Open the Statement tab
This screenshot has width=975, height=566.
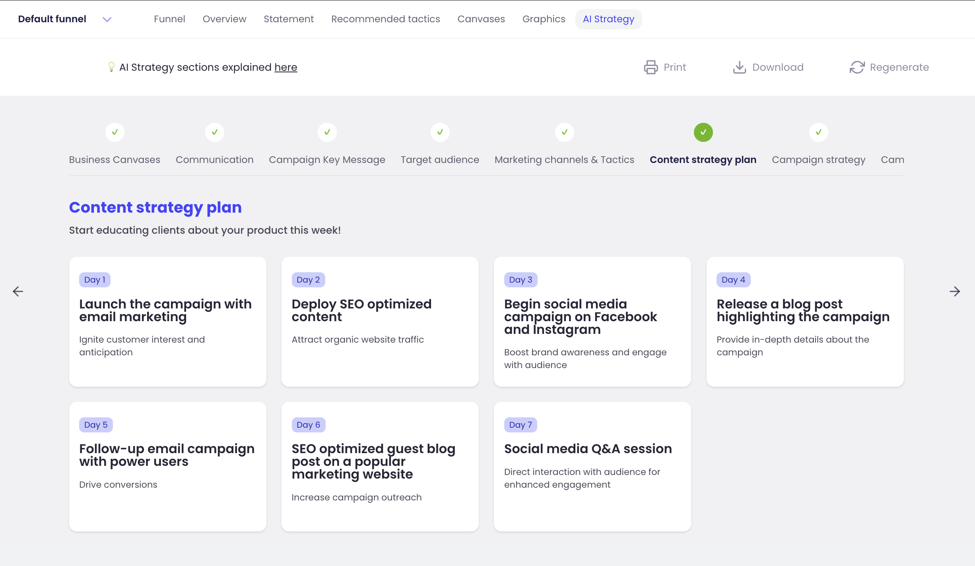[289, 19]
